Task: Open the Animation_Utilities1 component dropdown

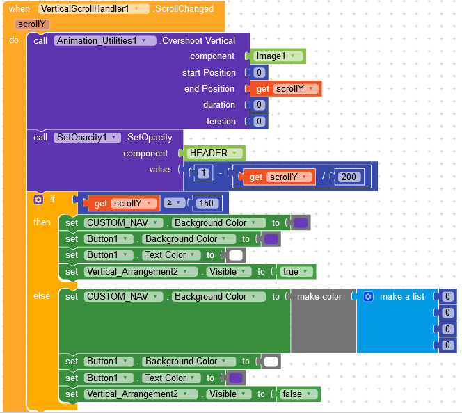Action: click(x=143, y=41)
